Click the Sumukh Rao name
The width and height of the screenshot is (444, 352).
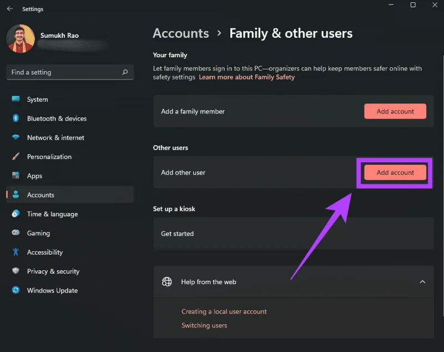tap(59, 36)
